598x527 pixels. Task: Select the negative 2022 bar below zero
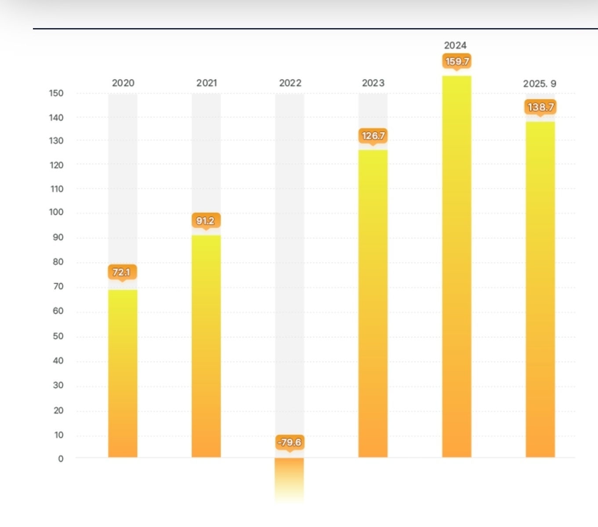289,479
